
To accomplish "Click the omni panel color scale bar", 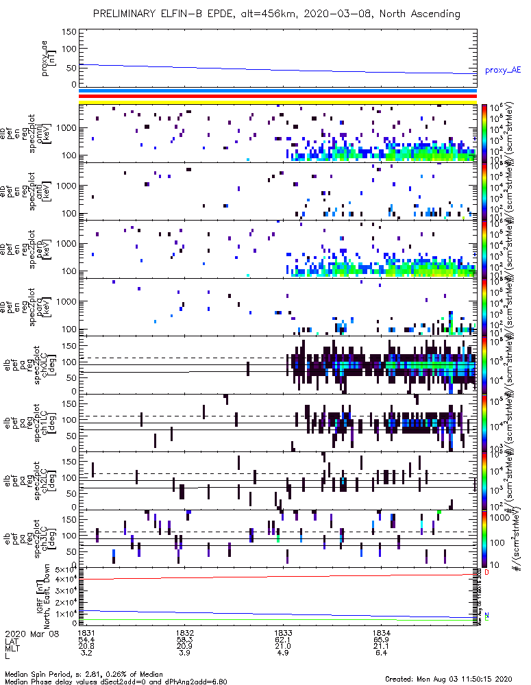I will (484, 134).
